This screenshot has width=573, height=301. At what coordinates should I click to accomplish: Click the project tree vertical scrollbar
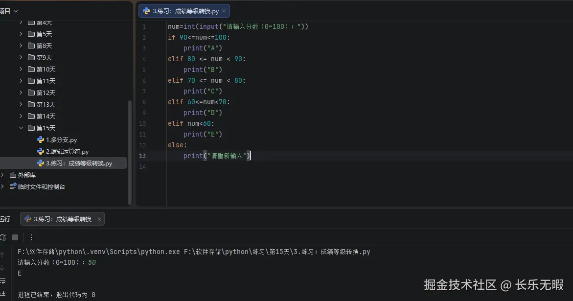130,152
